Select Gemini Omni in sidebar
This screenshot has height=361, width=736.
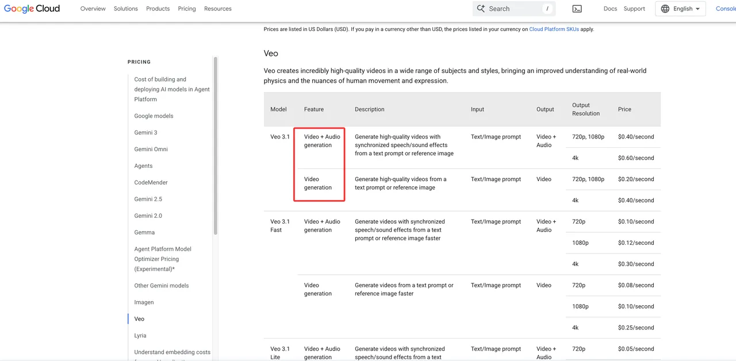pos(151,149)
